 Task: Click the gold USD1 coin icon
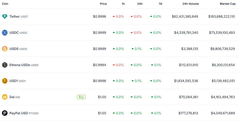(4, 81)
